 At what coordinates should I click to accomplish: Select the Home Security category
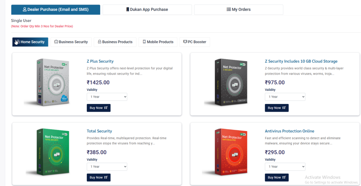click(30, 42)
